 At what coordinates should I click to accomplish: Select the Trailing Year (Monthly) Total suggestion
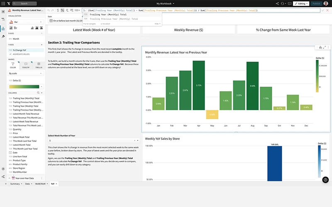[108, 14]
